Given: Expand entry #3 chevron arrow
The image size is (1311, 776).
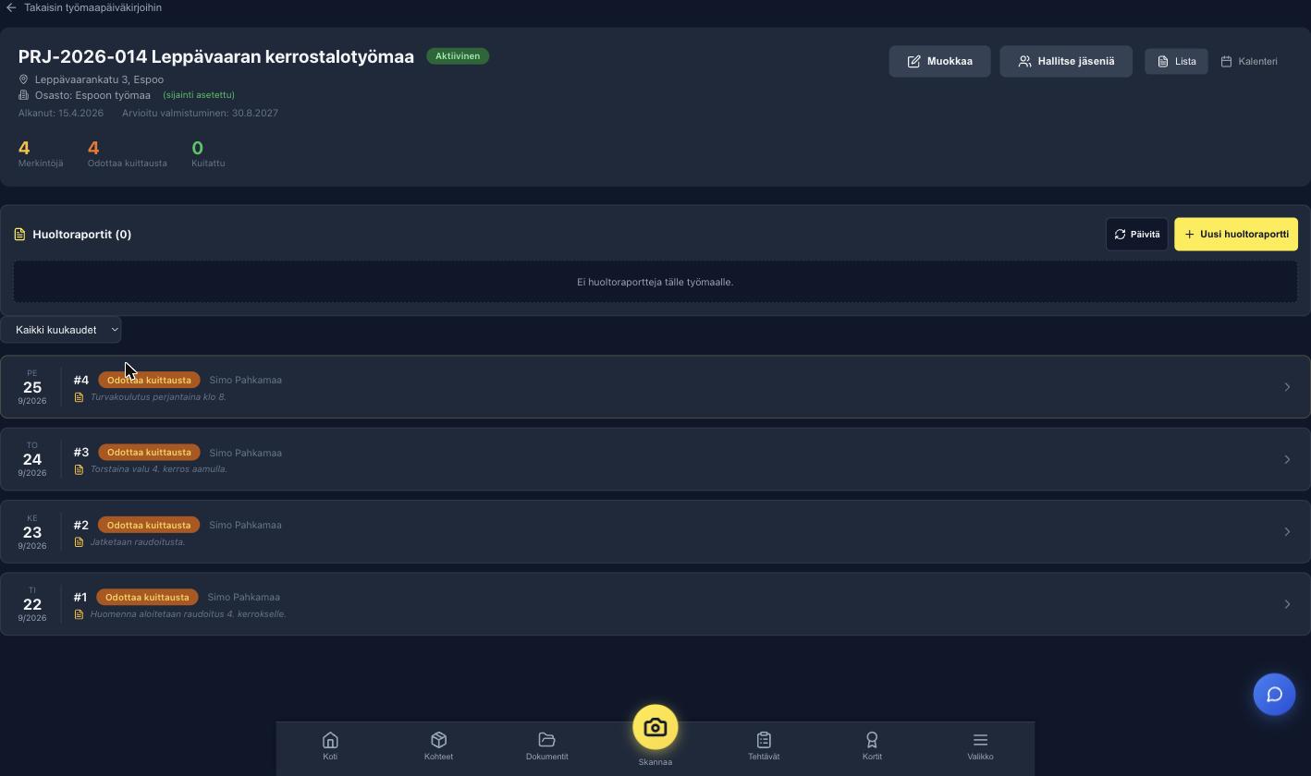Looking at the screenshot, I should pos(1287,460).
